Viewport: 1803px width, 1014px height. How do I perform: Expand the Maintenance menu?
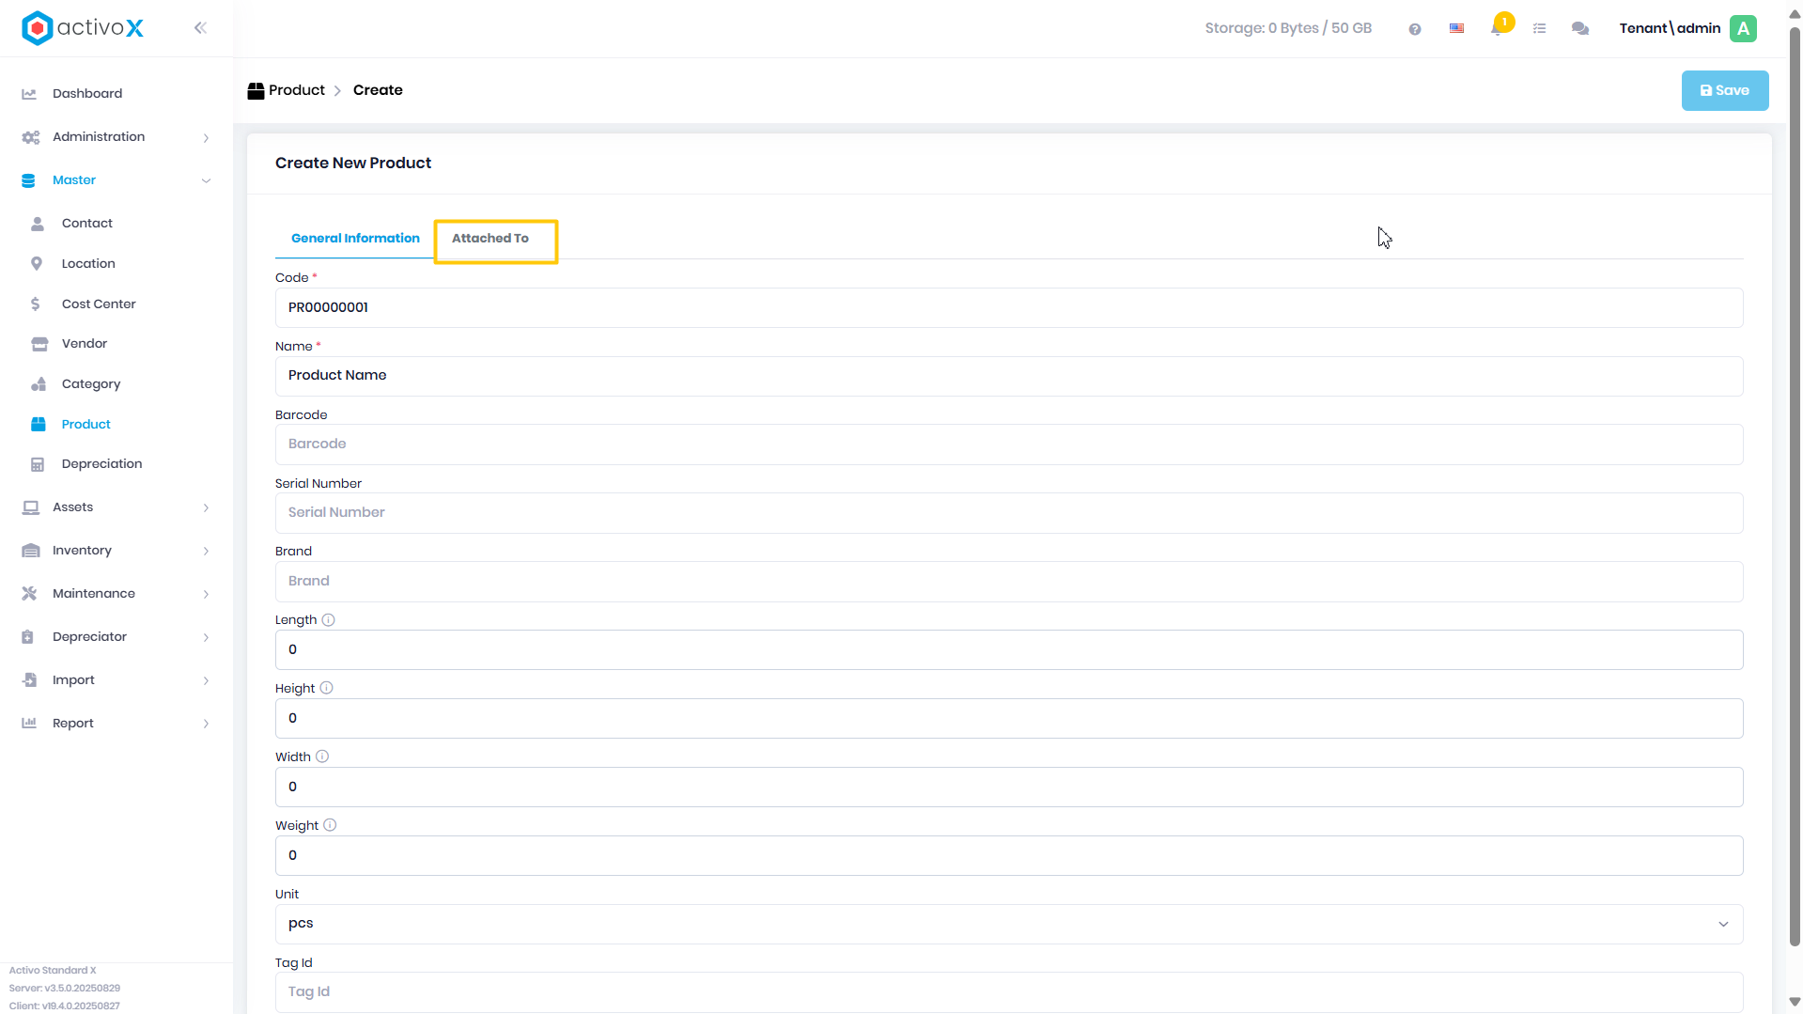pos(206,595)
